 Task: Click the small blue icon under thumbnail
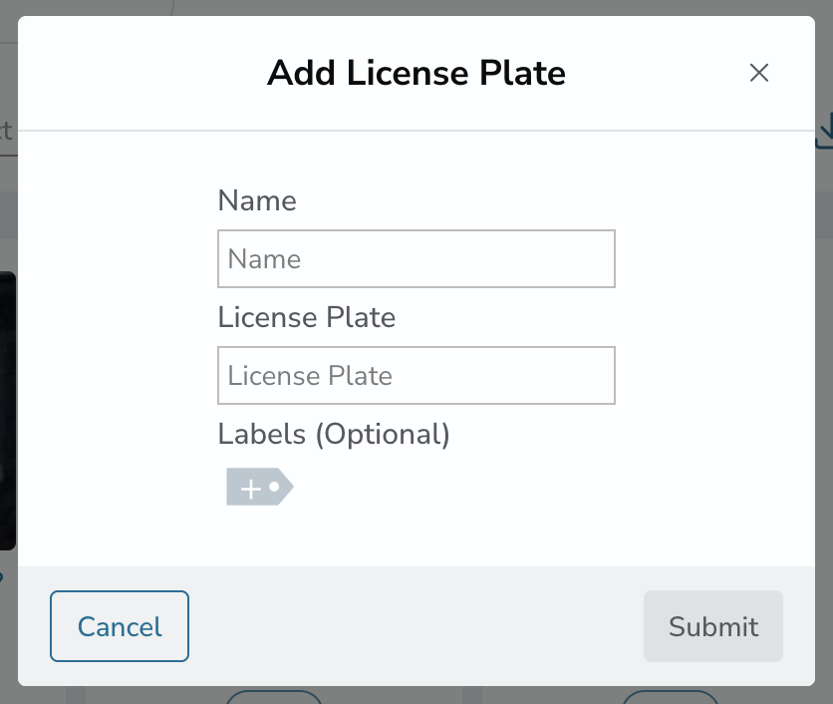[2, 577]
